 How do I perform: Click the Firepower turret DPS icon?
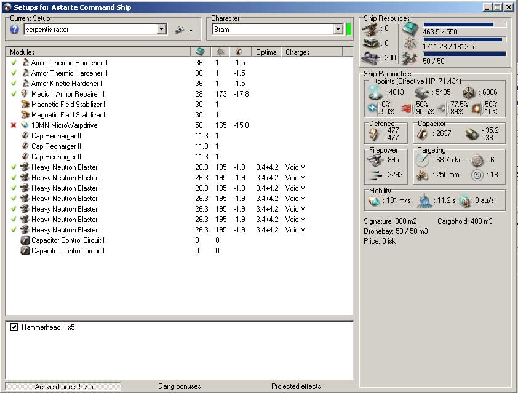[x=375, y=160]
